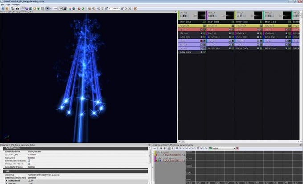The image size is (303, 184).
Task: Collapse the ParticleSystem category header
Action: click(75, 148)
